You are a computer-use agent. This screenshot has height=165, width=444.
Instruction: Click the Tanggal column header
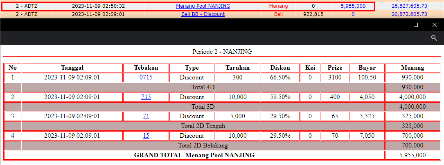tap(72, 68)
